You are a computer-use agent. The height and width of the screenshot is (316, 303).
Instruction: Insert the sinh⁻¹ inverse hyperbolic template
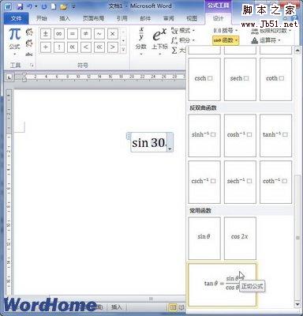tap(204, 135)
